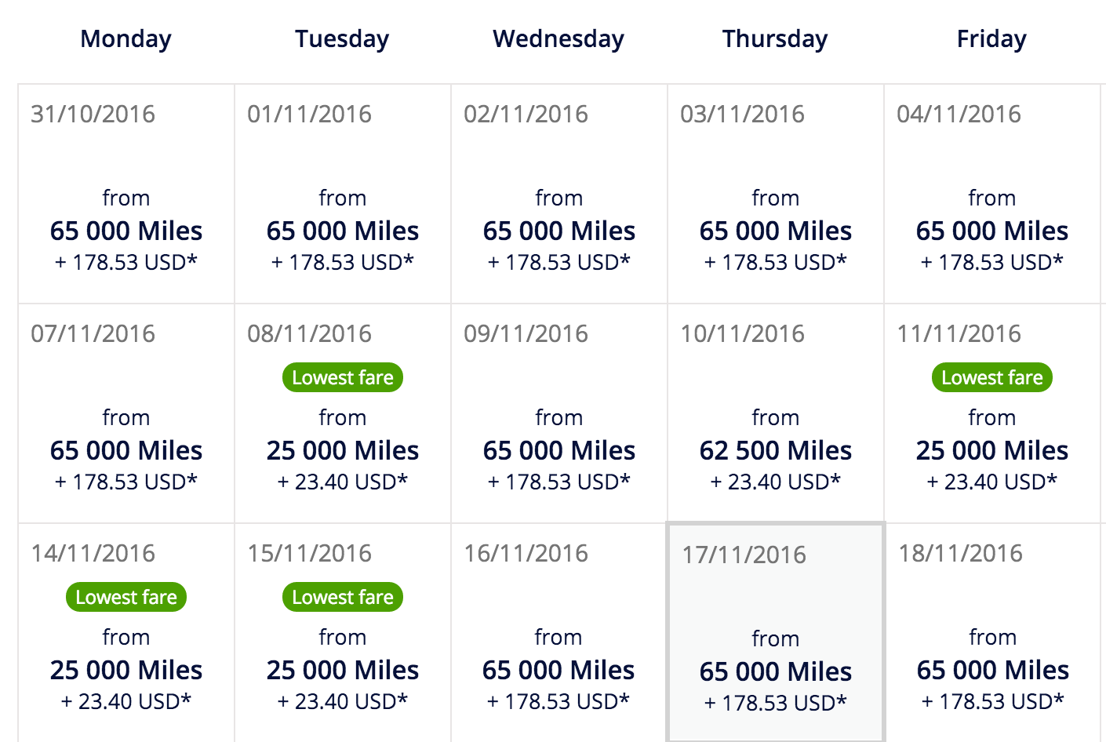Image resolution: width=1106 pixels, height=742 pixels.
Task: Choose Friday 04/11/2016 fare cell
Action: pos(992,194)
